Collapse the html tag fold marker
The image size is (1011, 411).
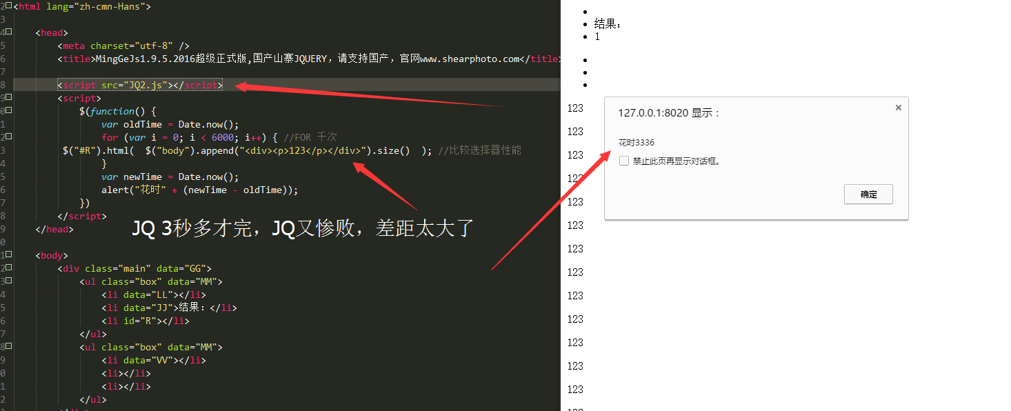click(x=8, y=6)
